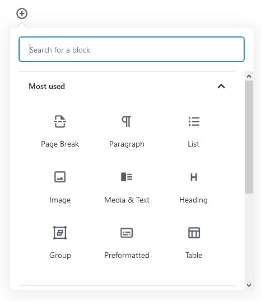The width and height of the screenshot is (261, 301).
Task: Click the Paragraph label text
Action: point(127,144)
